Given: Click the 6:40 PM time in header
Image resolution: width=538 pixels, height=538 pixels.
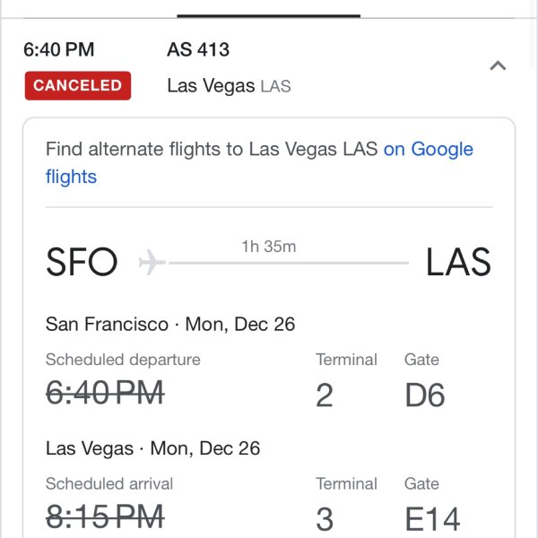Looking at the screenshot, I should pos(58,49).
